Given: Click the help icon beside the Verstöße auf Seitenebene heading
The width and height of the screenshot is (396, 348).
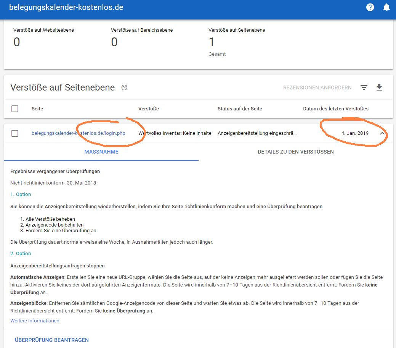Looking at the screenshot, I should [124, 87].
